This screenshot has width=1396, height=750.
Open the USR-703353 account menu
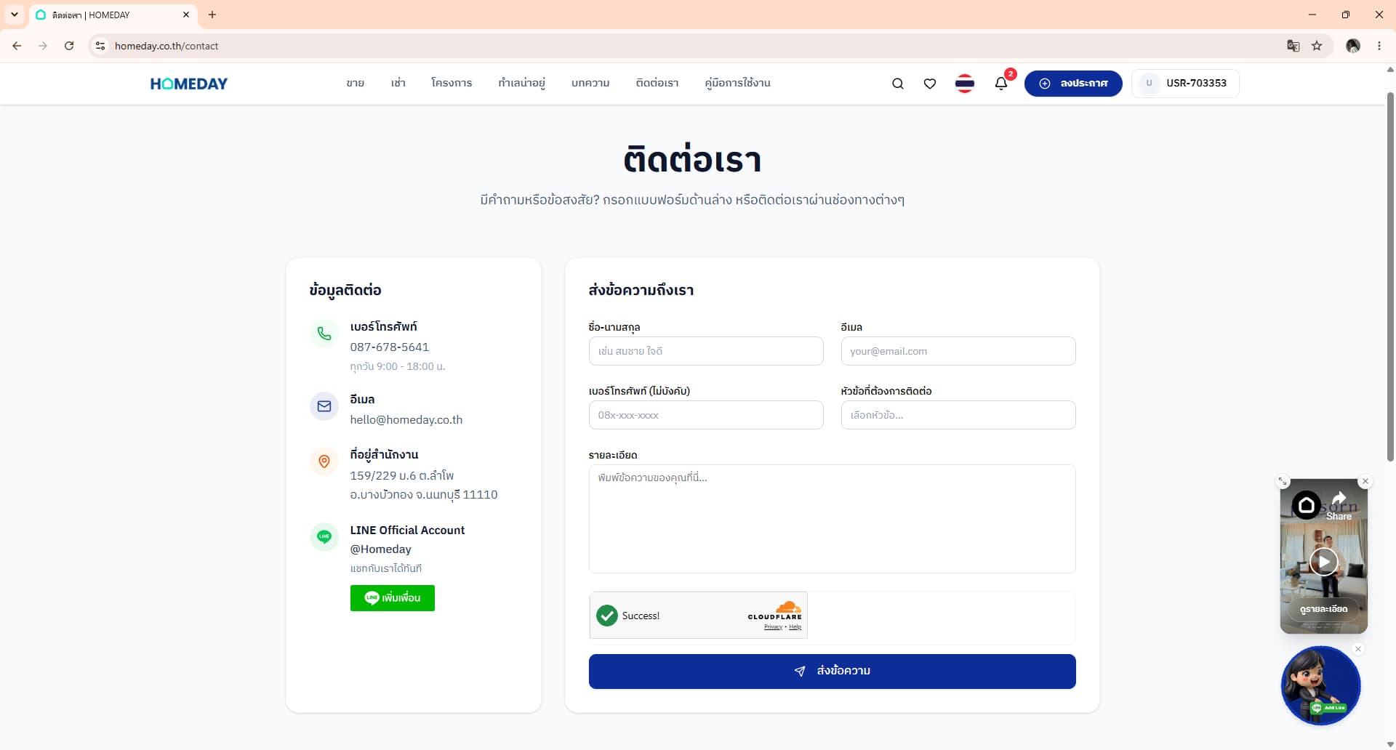point(1185,84)
